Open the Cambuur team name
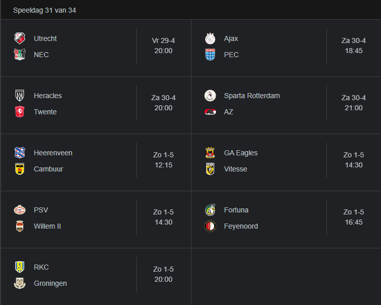The height and width of the screenshot is (305, 381). (x=49, y=169)
